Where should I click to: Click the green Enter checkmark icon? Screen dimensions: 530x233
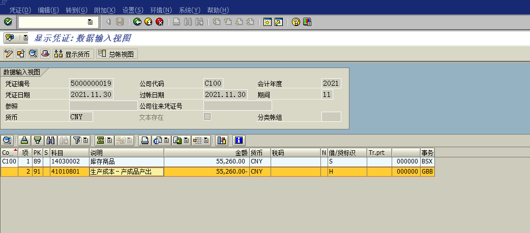[x=8, y=22]
